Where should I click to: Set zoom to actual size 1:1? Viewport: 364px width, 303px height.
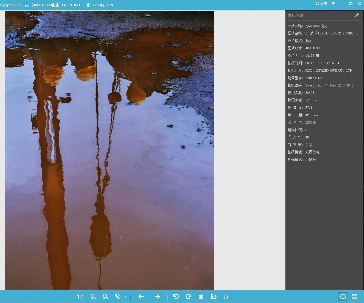click(x=80, y=296)
